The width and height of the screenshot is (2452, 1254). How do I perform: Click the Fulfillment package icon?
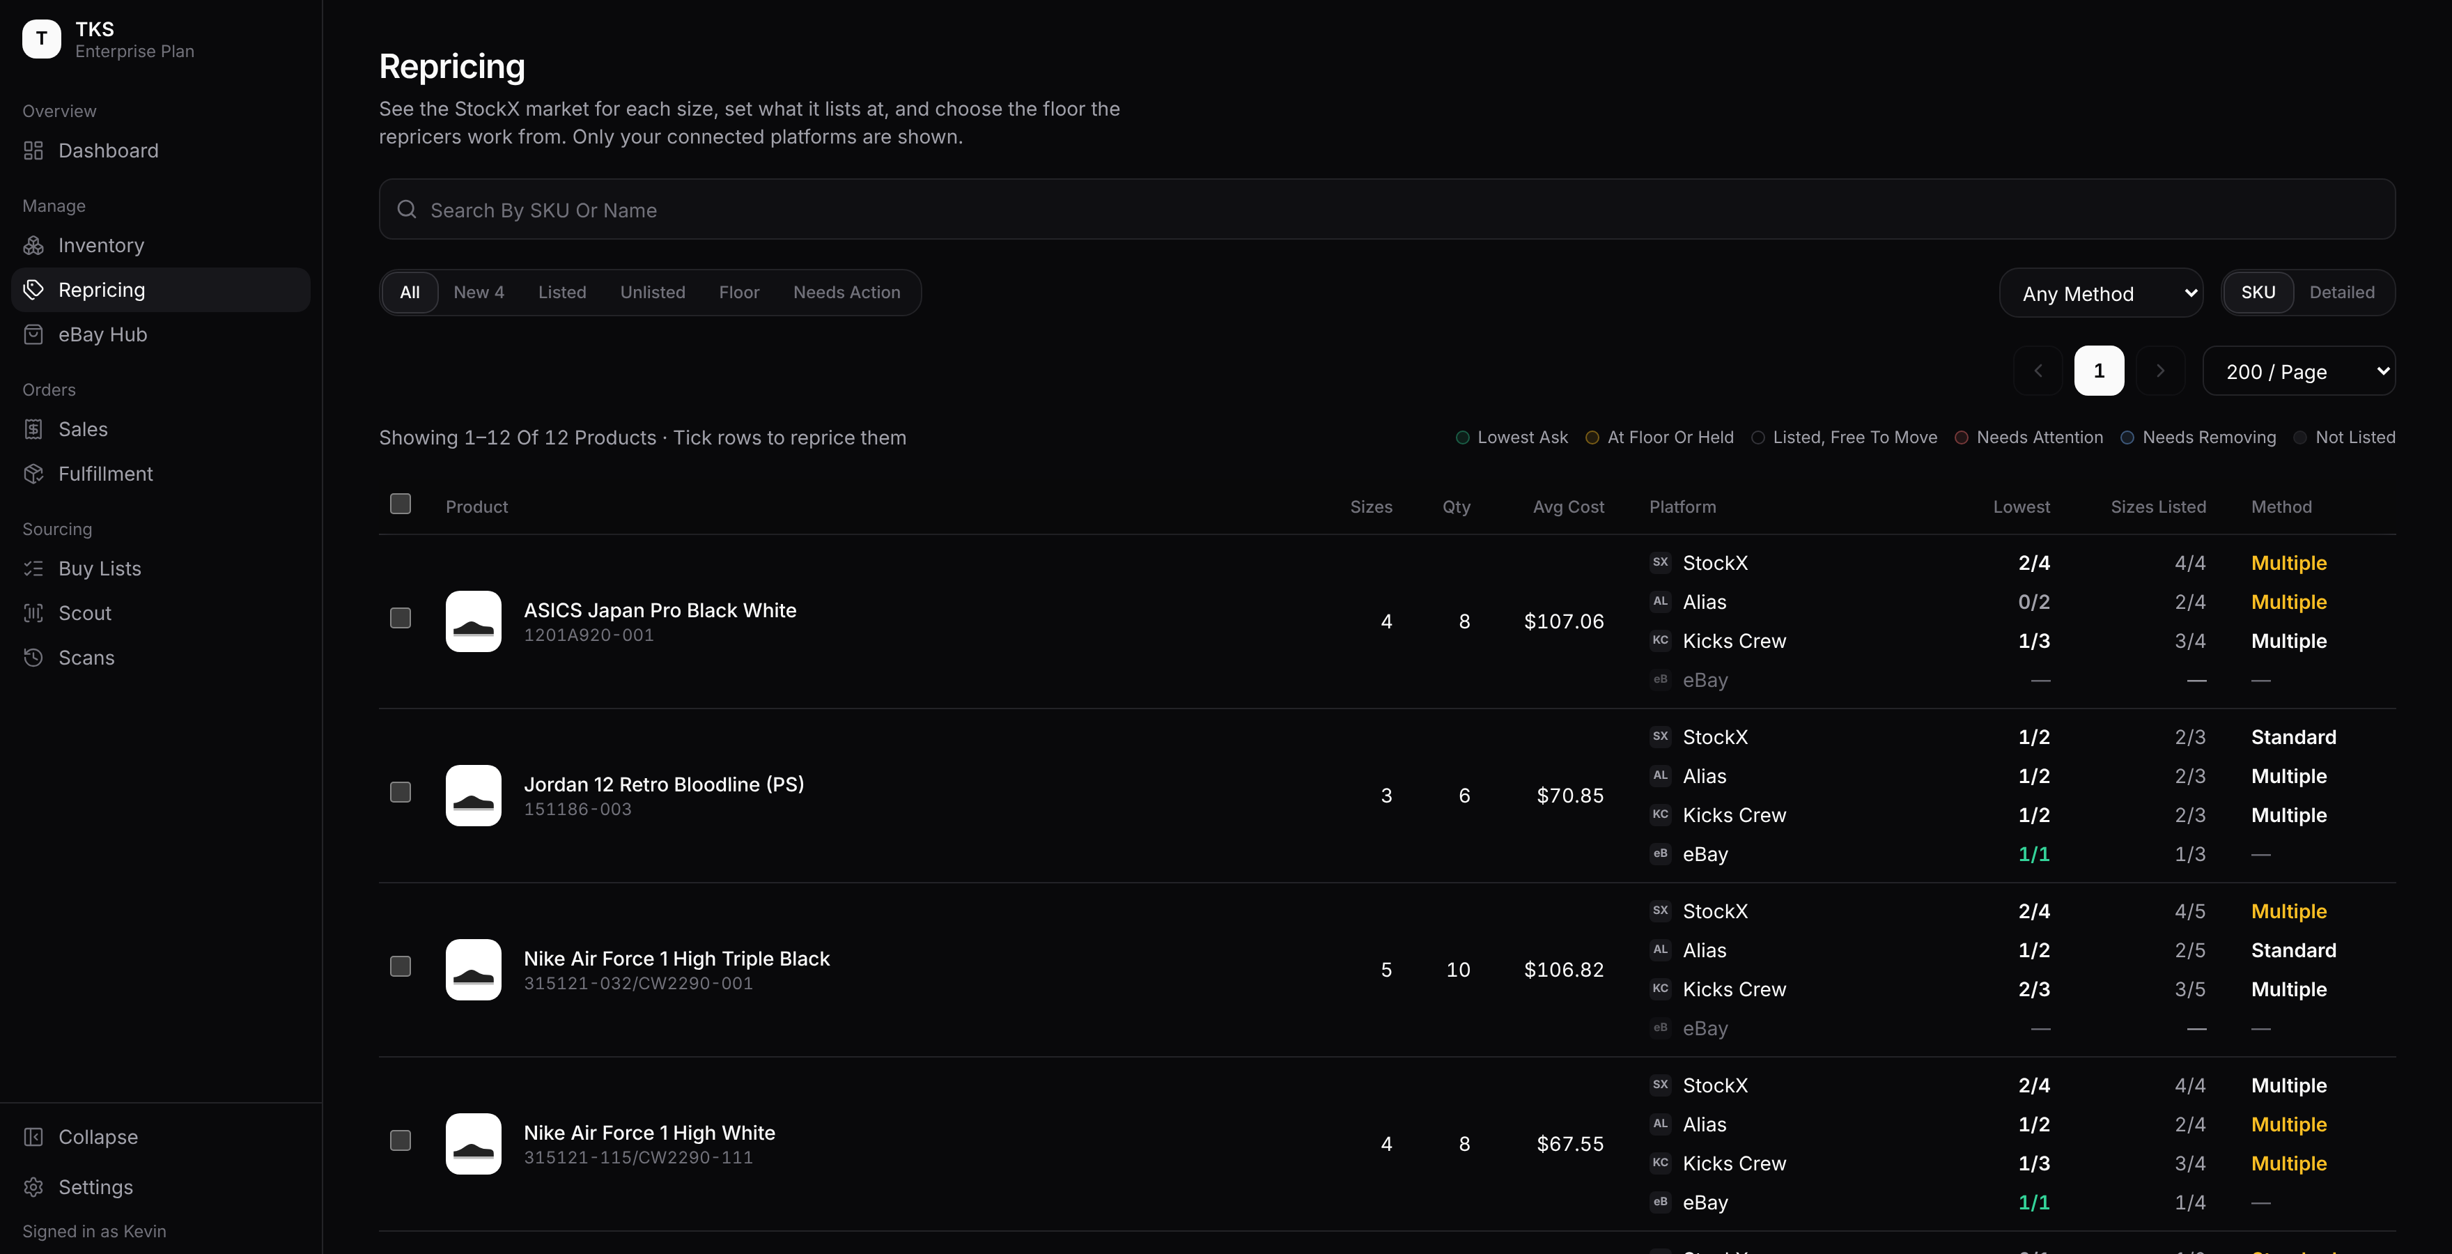point(33,473)
